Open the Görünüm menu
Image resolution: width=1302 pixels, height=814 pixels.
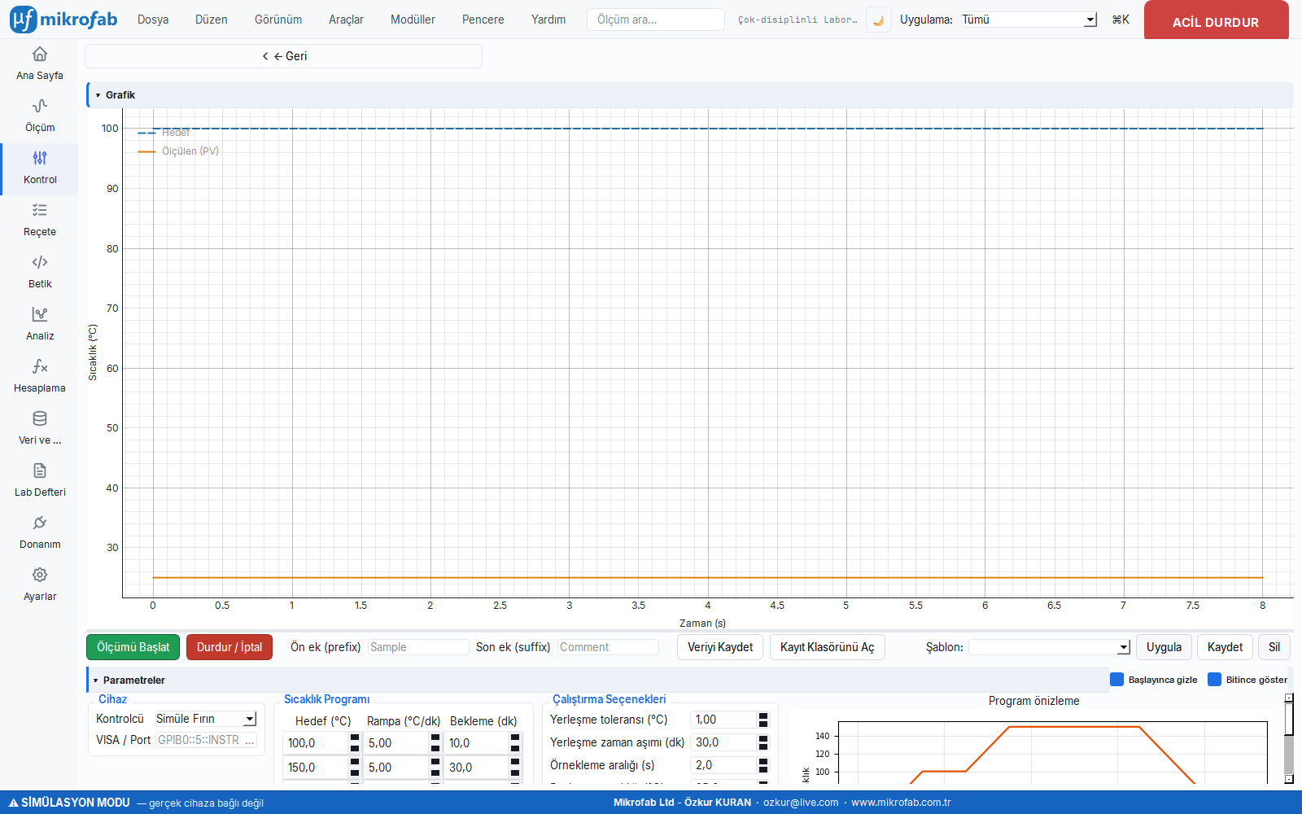point(278,20)
